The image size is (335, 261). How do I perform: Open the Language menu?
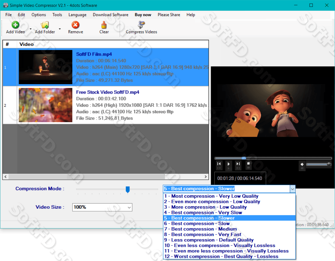tap(77, 15)
